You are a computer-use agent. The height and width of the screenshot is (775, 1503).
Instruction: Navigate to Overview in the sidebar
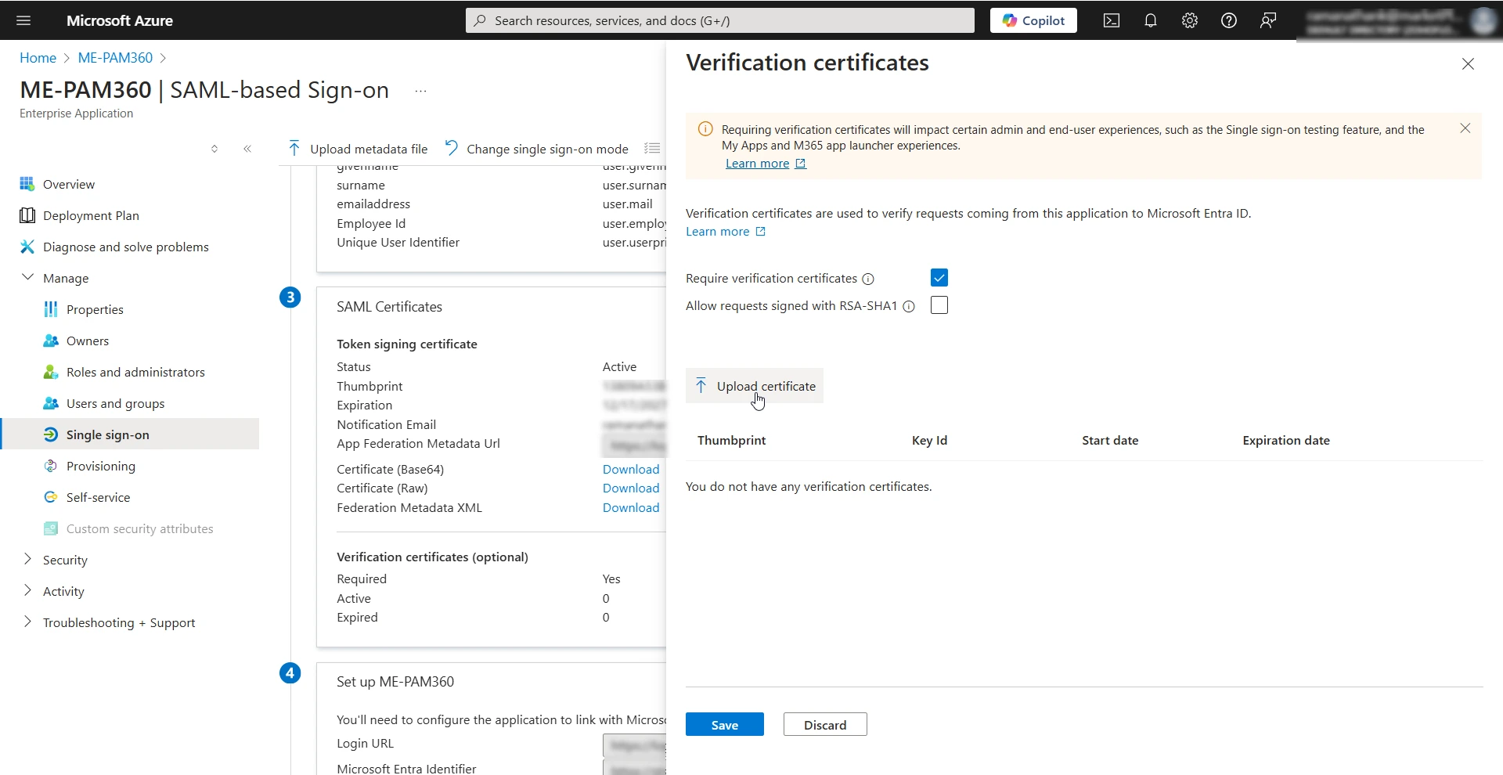pyautogui.click(x=69, y=183)
